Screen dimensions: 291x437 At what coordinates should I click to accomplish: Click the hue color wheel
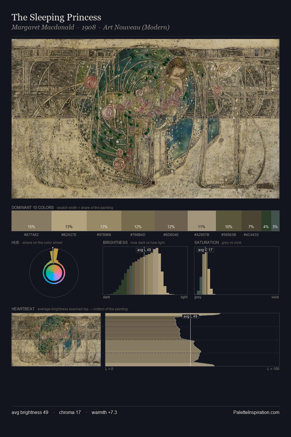tap(54, 273)
